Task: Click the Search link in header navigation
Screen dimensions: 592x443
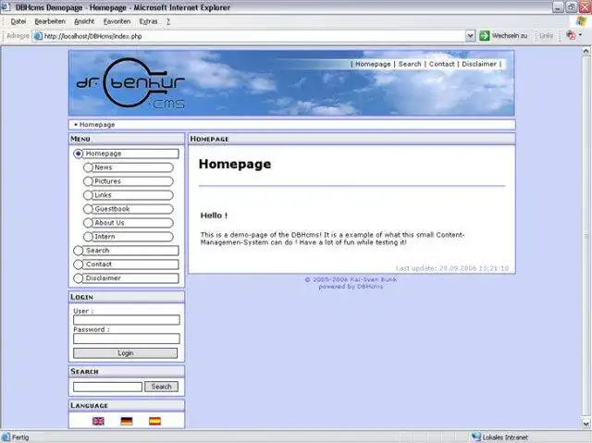Action: tap(410, 64)
